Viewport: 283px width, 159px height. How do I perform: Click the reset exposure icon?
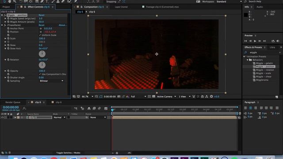pyautogui.click(x=211, y=97)
